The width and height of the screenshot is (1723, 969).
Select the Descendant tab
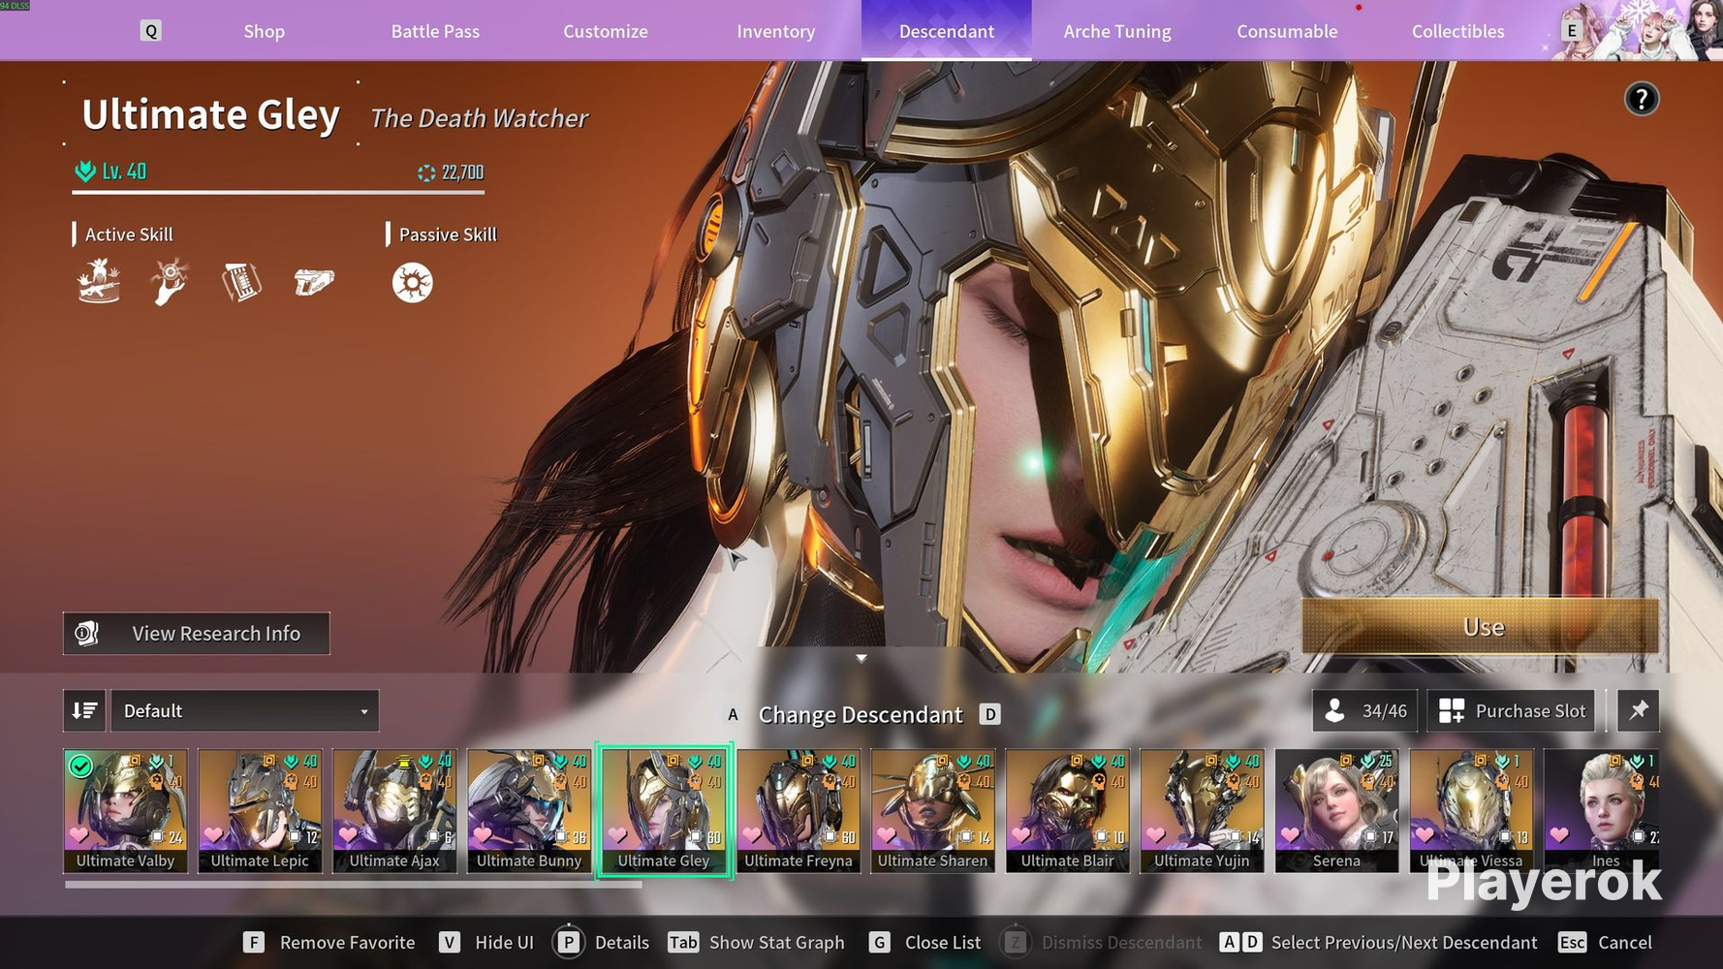pyautogui.click(x=947, y=31)
